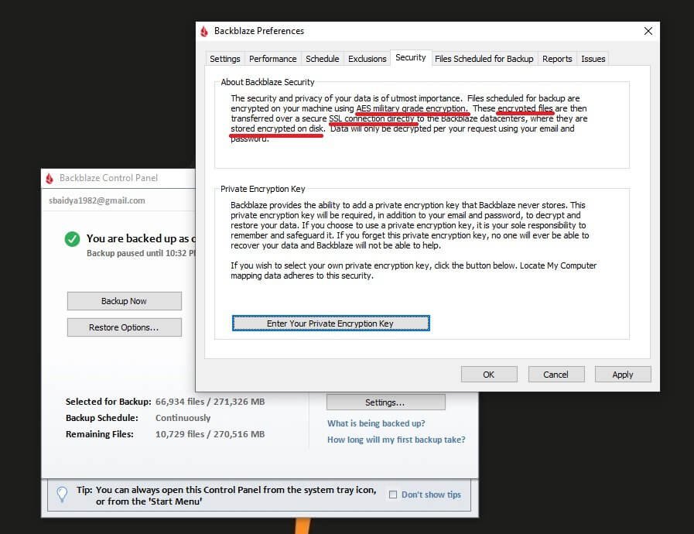The image size is (694, 534).
Task: Open "What is being backed up?" link
Action: (376, 423)
